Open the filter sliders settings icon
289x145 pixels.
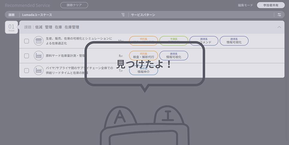pyautogui.click(x=279, y=15)
